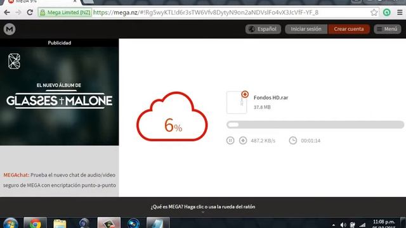Viewport: 406px width, 228px height.
Task: Click the Fondos HD.rar file name
Action: point(271,98)
